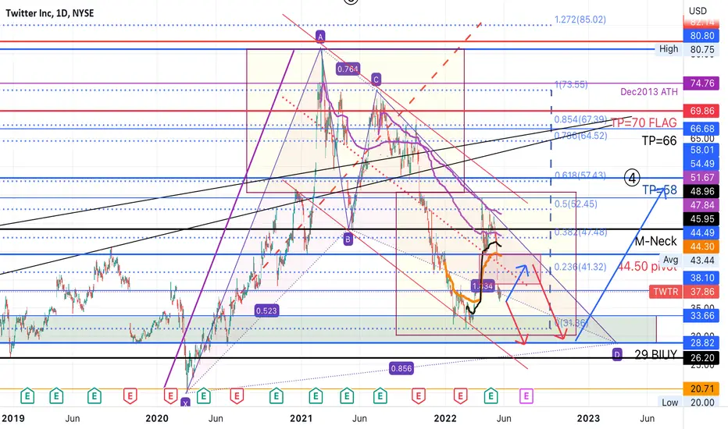Click the 2019 time axis label
The height and width of the screenshot is (429, 728).
[x=13, y=418]
